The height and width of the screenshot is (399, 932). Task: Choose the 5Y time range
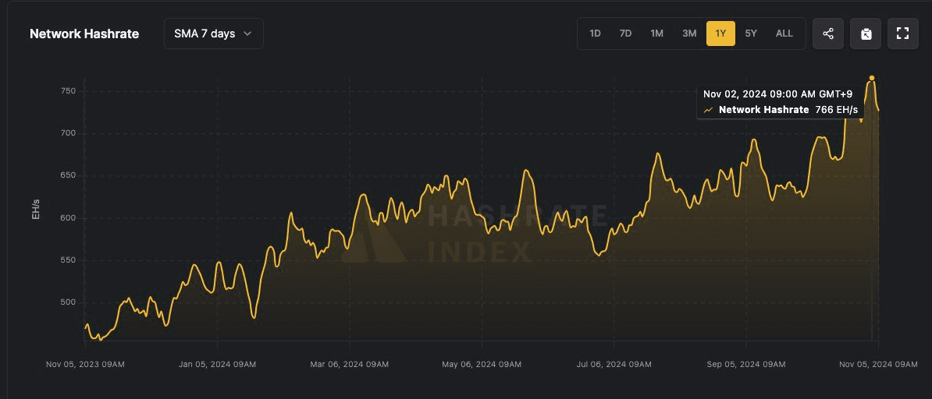click(x=752, y=34)
